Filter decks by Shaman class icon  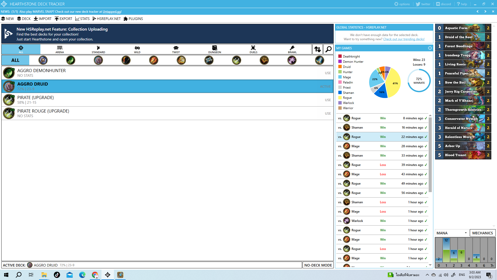pos(264,60)
